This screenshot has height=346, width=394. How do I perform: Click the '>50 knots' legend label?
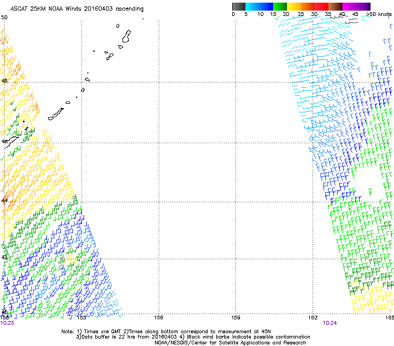coord(379,14)
